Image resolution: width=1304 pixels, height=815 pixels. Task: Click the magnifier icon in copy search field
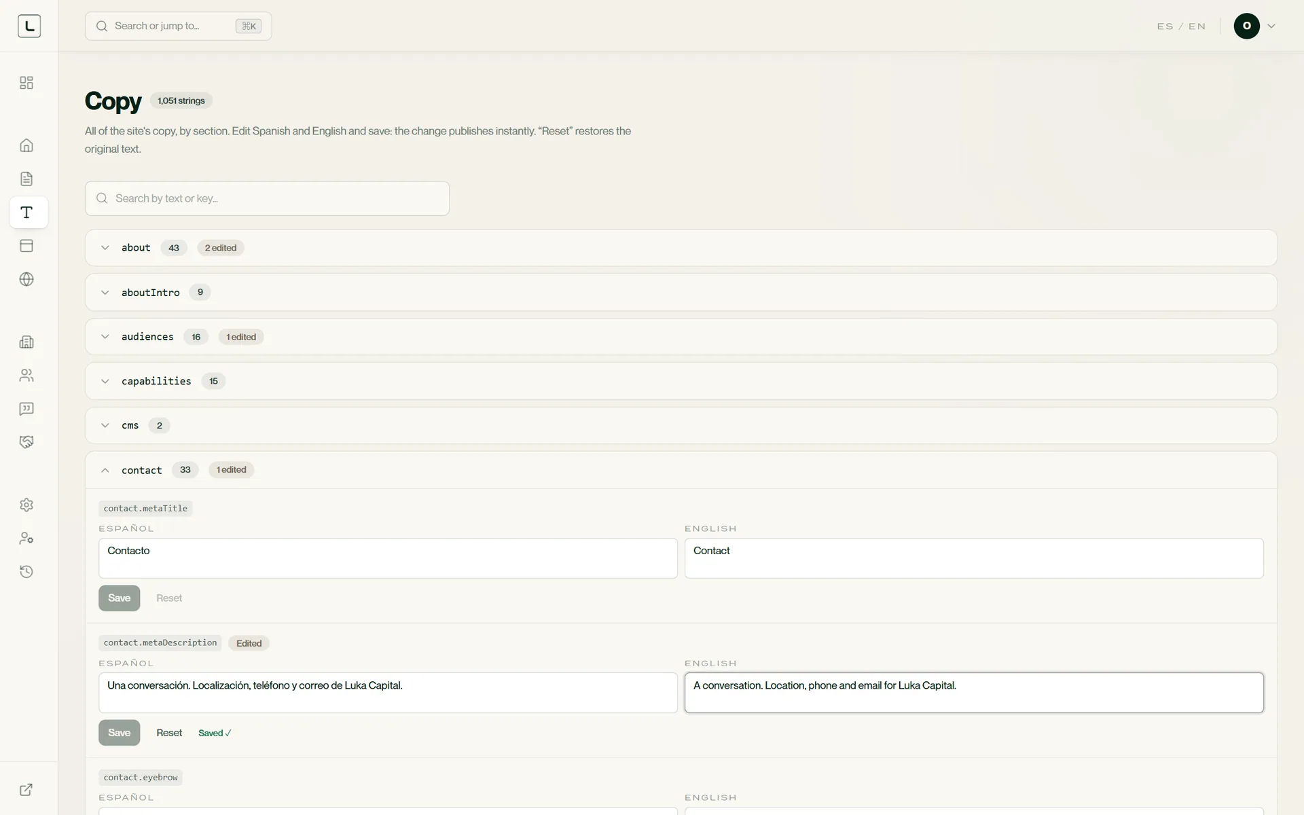coord(102,198)
